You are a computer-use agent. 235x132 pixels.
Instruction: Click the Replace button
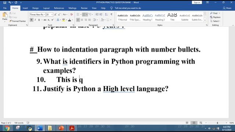click(216, 17)
